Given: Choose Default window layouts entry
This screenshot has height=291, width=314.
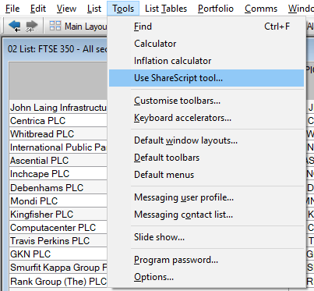Looking at the screenshot, I should (206, 140).
